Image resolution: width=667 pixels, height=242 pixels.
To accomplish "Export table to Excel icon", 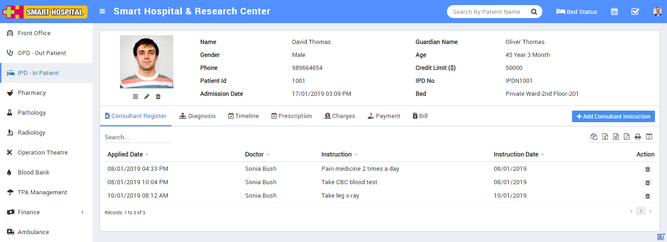I will pos(605,137).
